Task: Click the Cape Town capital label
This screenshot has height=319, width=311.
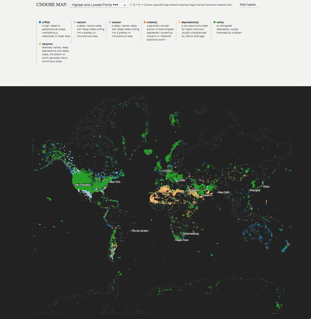Action: 182,240
